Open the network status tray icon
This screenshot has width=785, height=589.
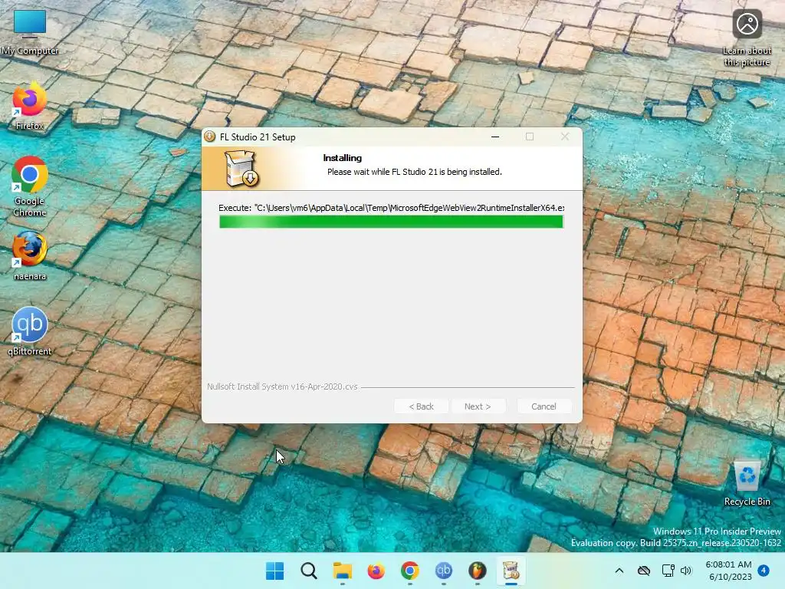pyautogui.click(x=668, y=571)
